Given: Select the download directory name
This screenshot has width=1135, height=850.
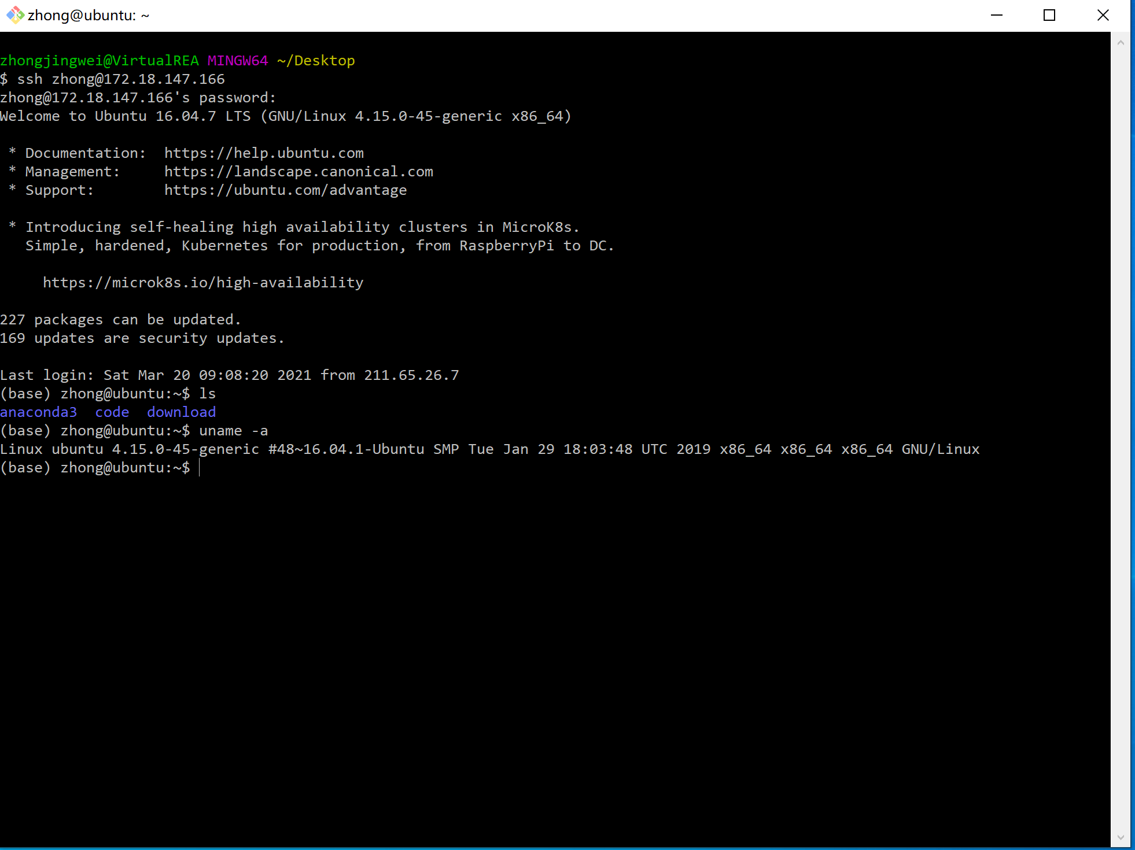Looking at the screenshot, I should (x=181, y=412).
